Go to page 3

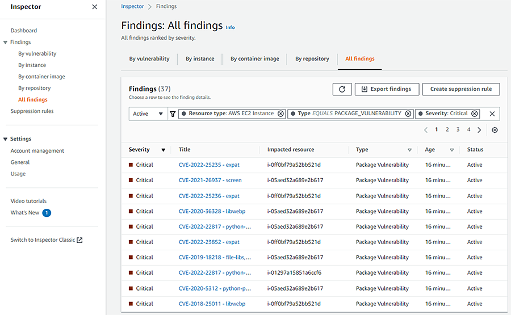(458, 129)
